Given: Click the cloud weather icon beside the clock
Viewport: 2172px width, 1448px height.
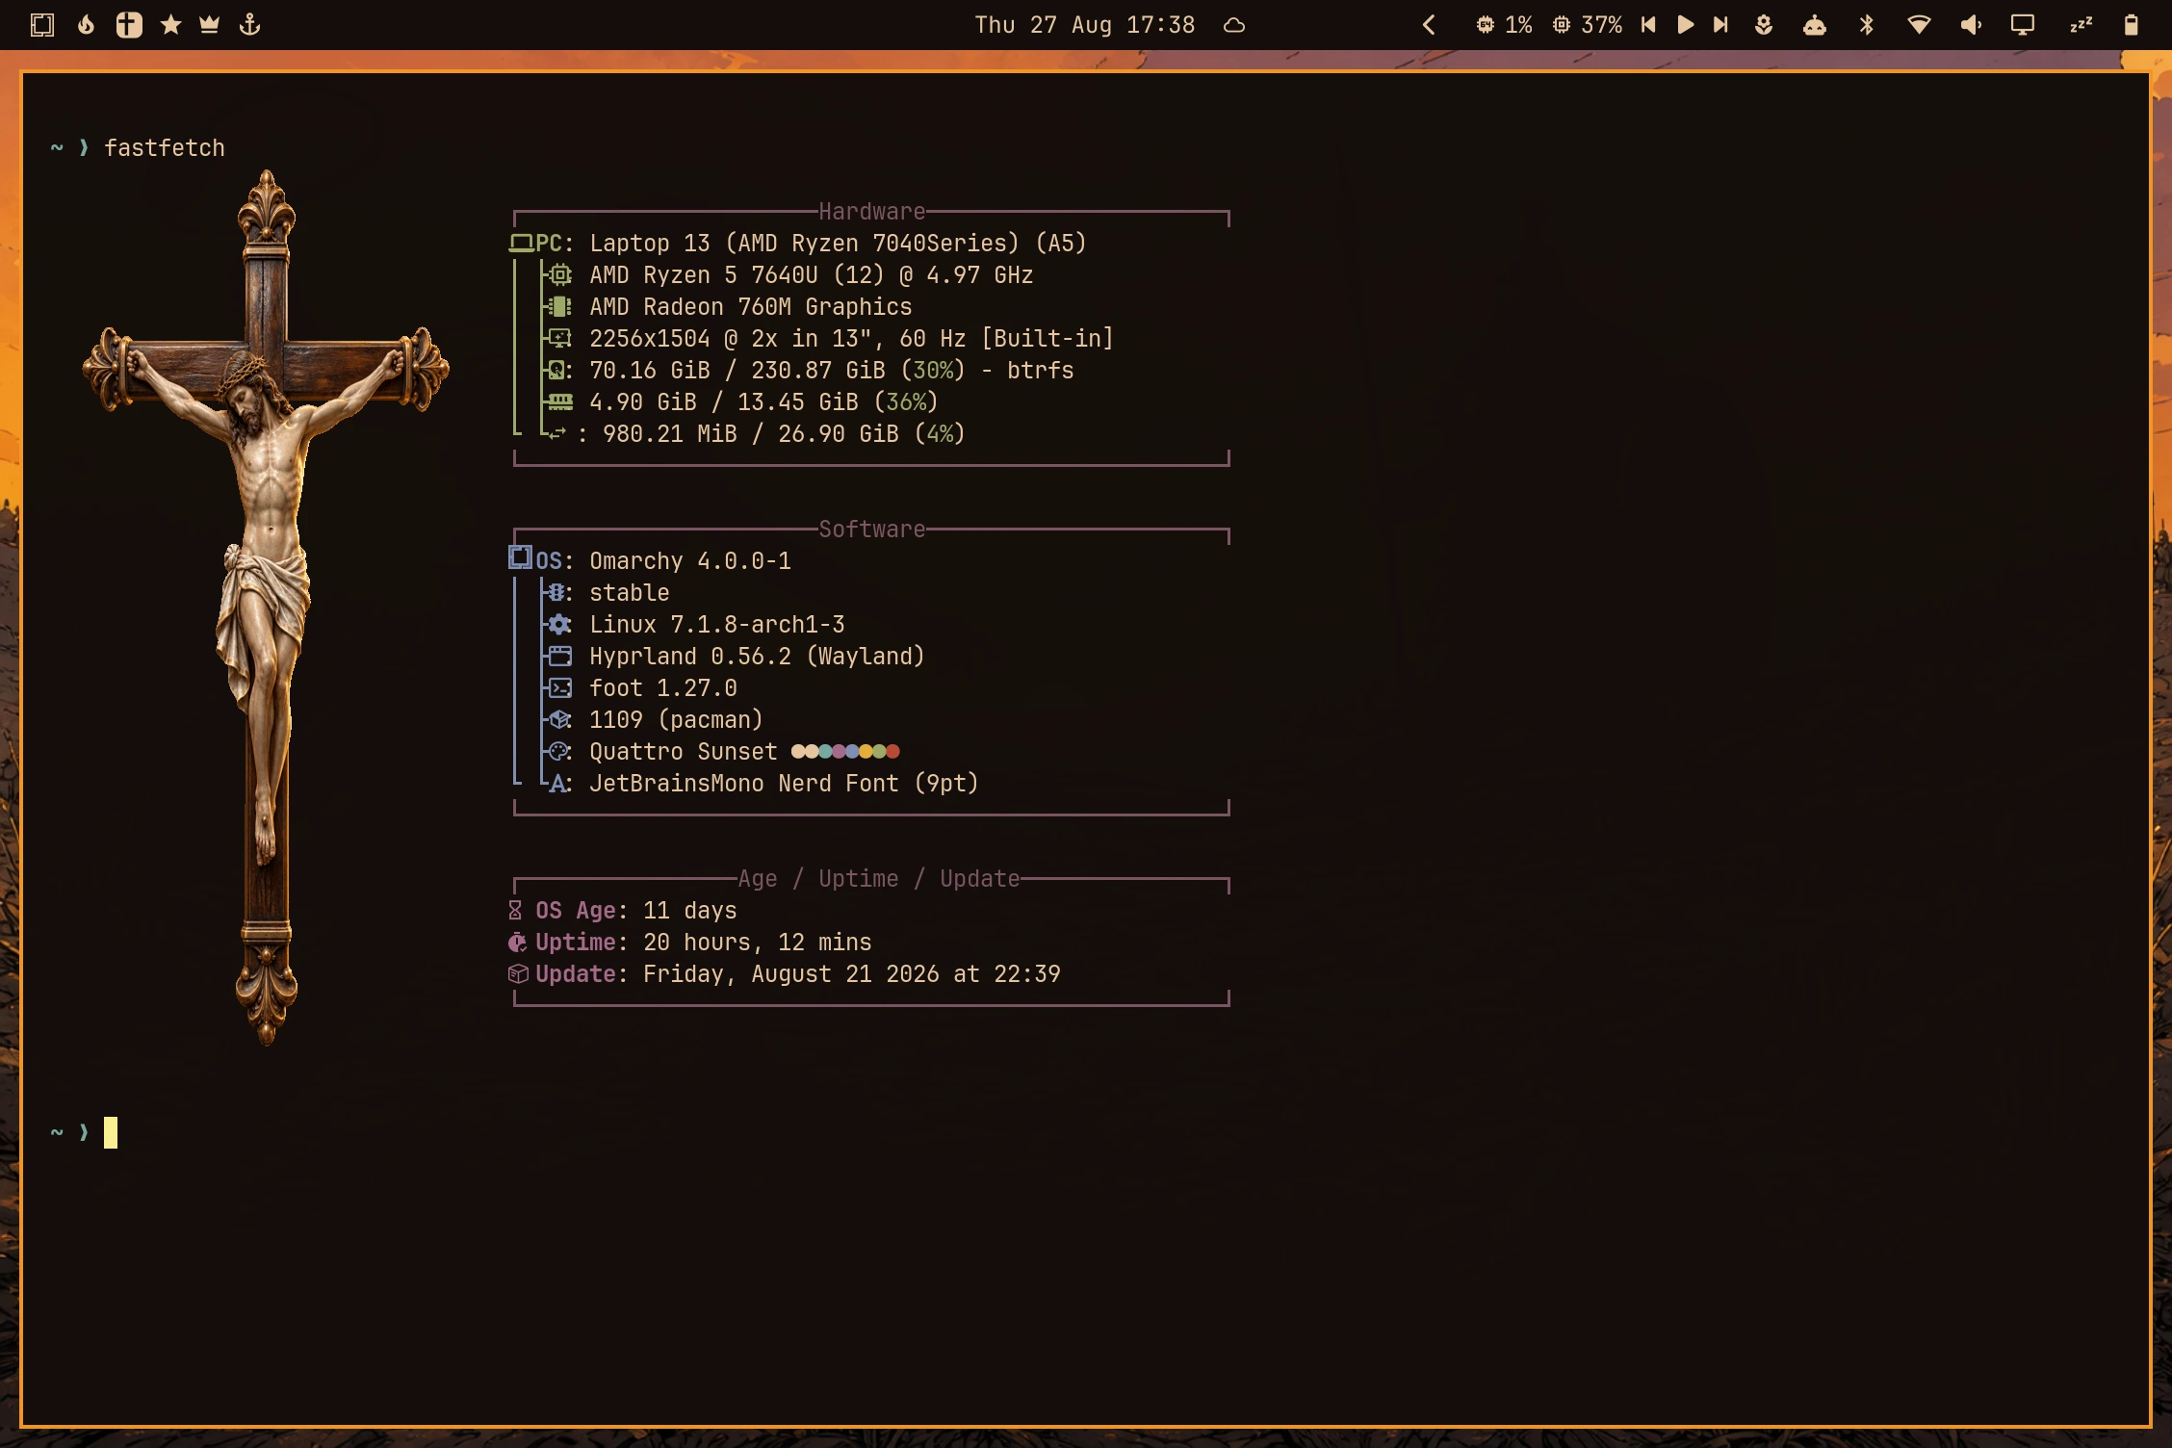Looking at the screenshot, I should [x=1234, y=26].
